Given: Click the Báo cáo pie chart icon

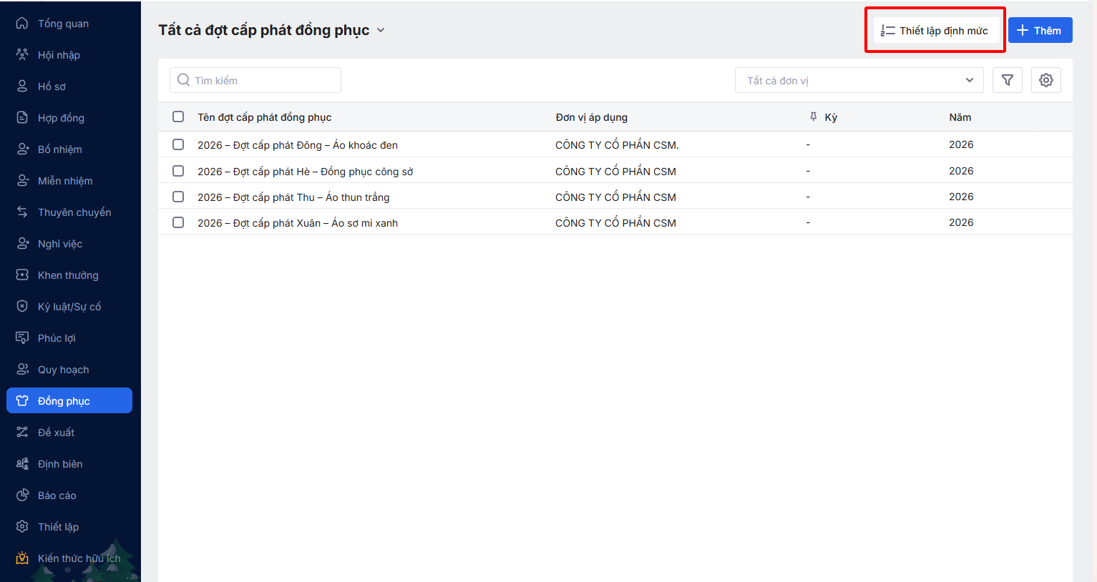Looking at the screenshot, I should tap(22, 495).
